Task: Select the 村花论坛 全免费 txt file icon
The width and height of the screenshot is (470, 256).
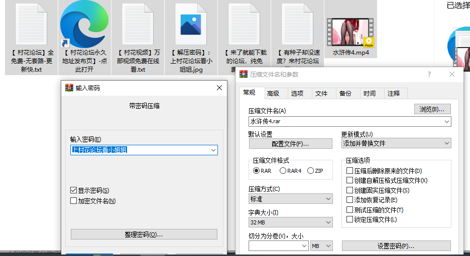Action: (x=31, y=24)
